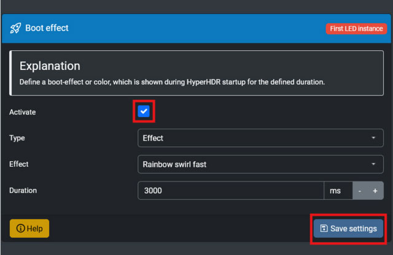This screenshot has width=393, height=255.
Task: Uncheck the Activate checkbox
Action: point(144,112)
